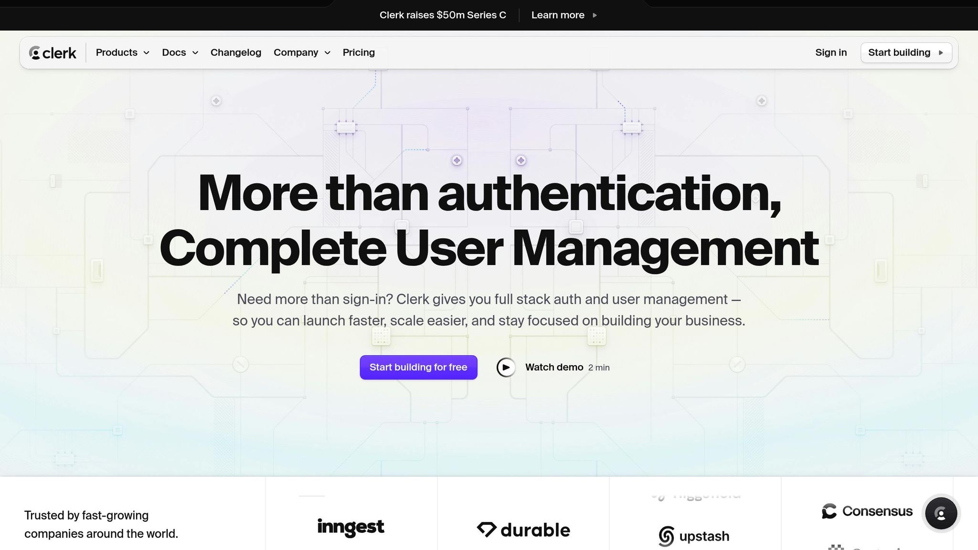Click arrow icon beside Learn more
The width and height of the screenshot is (978, 550).
[595, 15]
